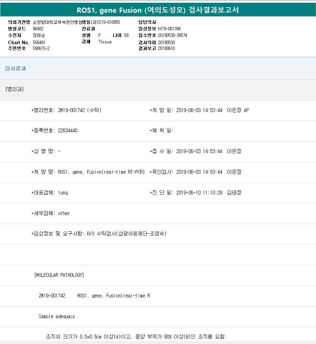This screenshot has width=316, height=344.
Task: Click the 진단일 timestamp 2019-06-10 11:10:28
Action: 199,193
